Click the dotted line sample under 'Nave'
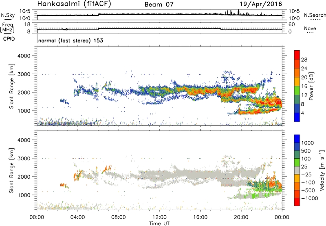The height and width of the screenshot is (226, 326). 310,33
